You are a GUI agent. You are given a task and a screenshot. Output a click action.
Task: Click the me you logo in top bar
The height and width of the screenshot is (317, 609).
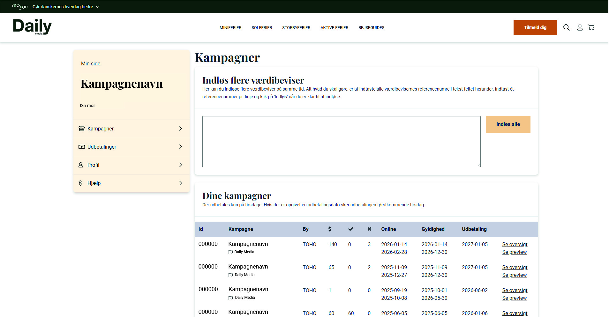pos(20,6)
